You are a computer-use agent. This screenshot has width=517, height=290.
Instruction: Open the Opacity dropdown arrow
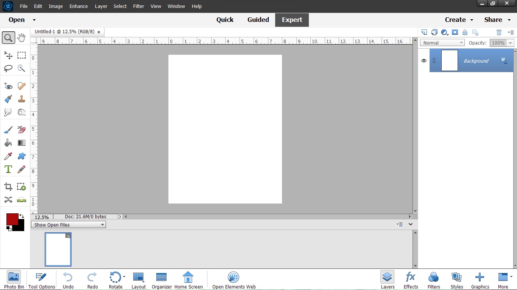[x=511, y=43]
